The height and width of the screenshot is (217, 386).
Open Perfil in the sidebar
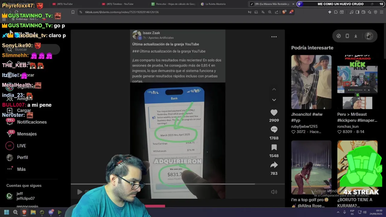(17, 157)
